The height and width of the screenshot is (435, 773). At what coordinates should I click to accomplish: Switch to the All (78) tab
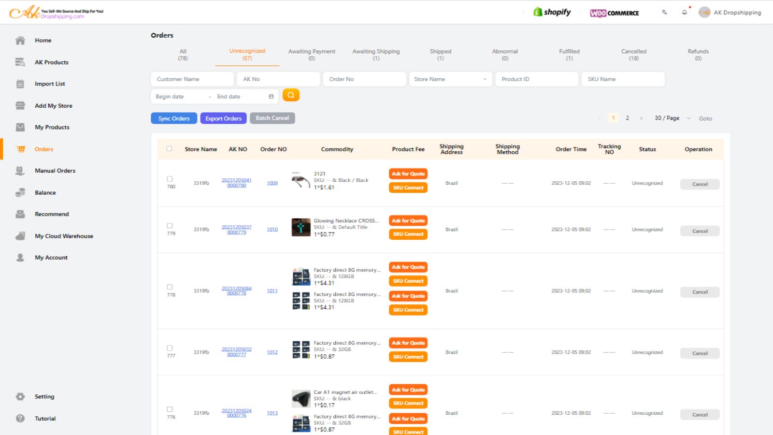[183, 55]
